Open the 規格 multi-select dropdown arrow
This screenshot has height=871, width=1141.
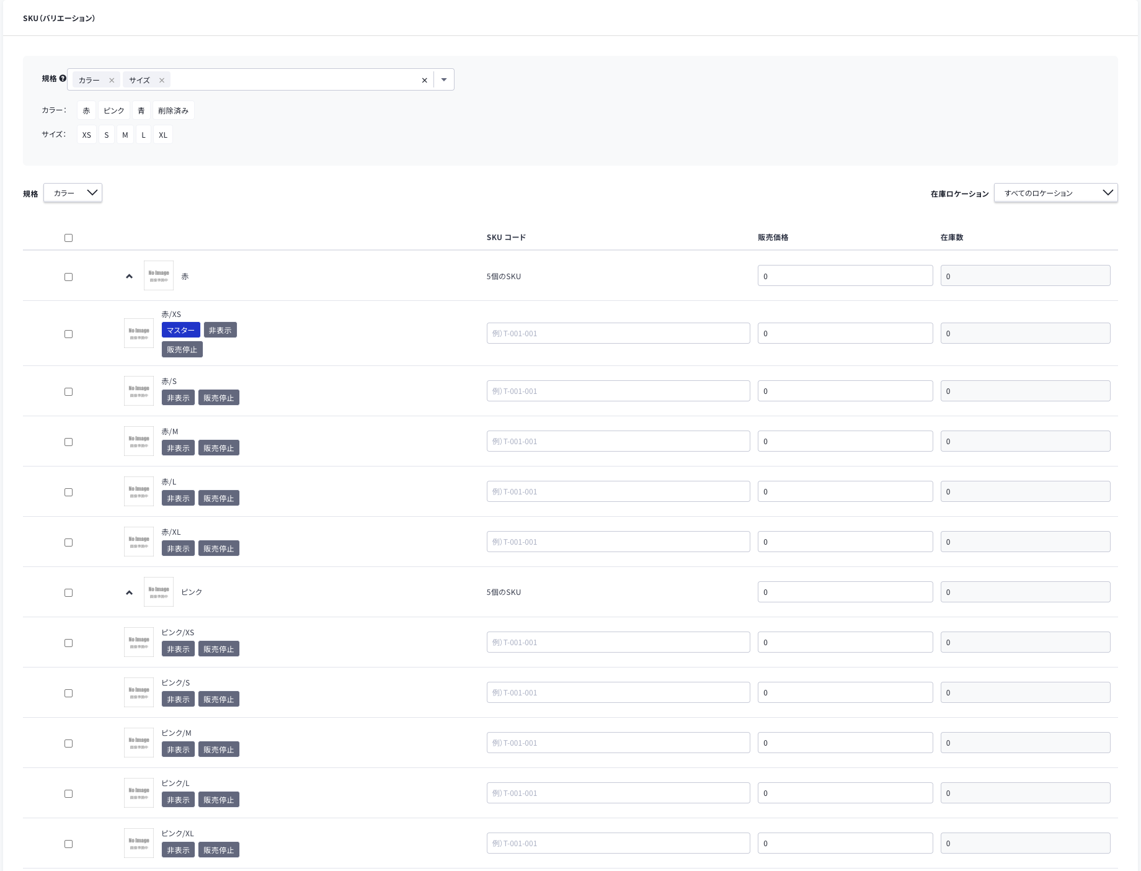point(444,79)
